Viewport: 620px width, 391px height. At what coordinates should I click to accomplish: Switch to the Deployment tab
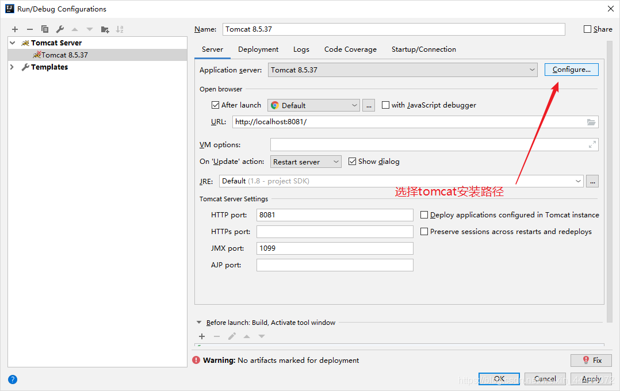point(258,49)
